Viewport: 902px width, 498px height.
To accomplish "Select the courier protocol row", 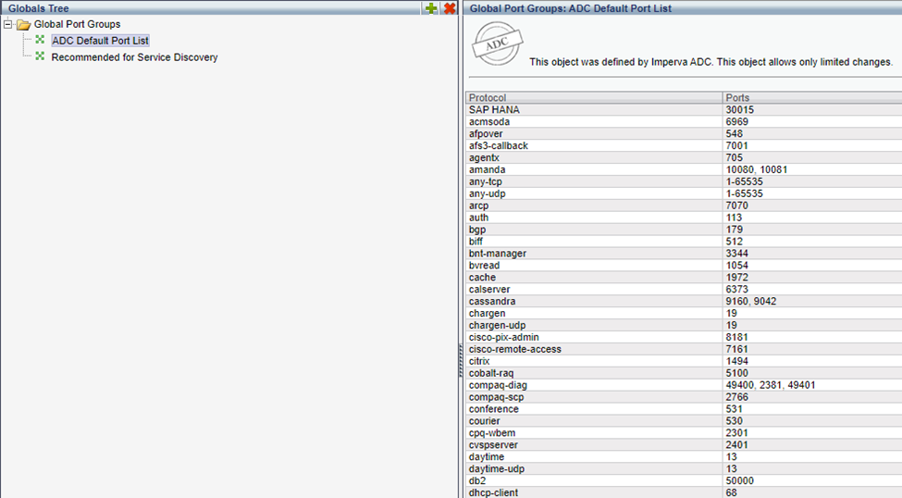I will pyautogui.click(x=684, y=421).
